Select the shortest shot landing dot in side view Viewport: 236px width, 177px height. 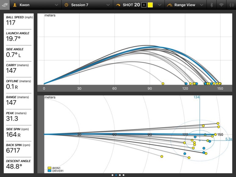[x=163, y=84]
